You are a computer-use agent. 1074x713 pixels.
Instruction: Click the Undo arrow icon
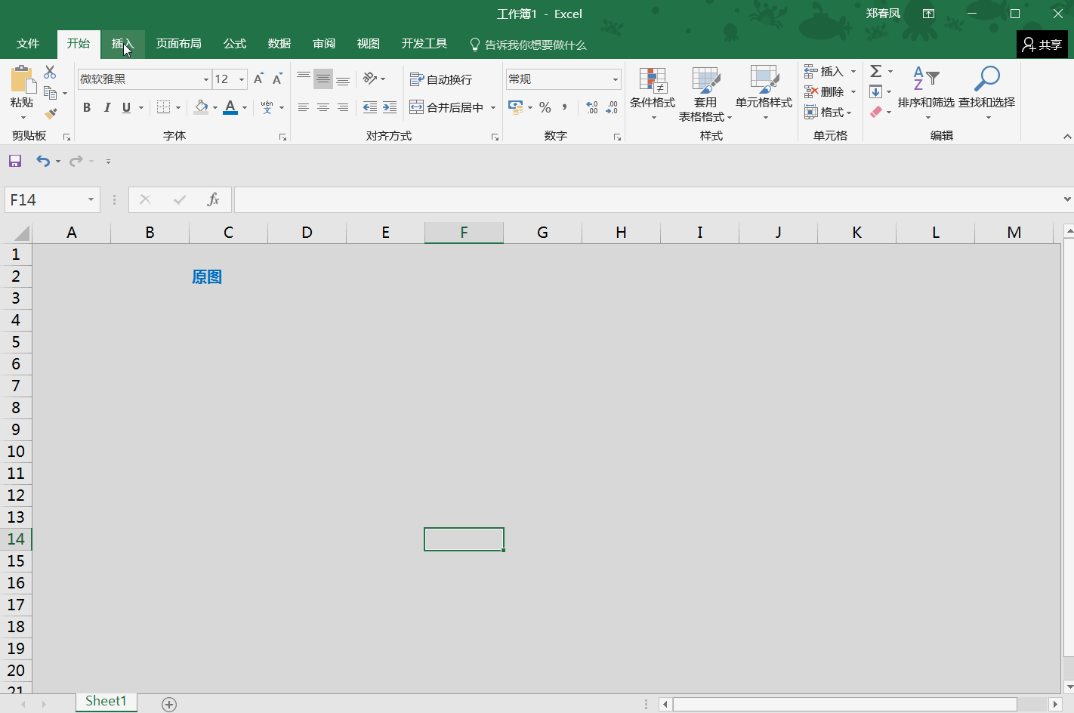point(43,161)
